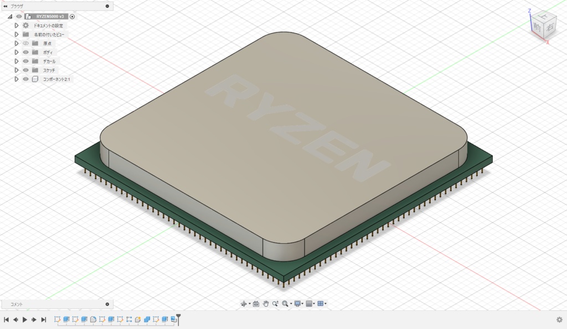The image size is (567, 329).
Task: Click the activate radio for RYZEN5000 v3
Action: (x=73, y=17)
